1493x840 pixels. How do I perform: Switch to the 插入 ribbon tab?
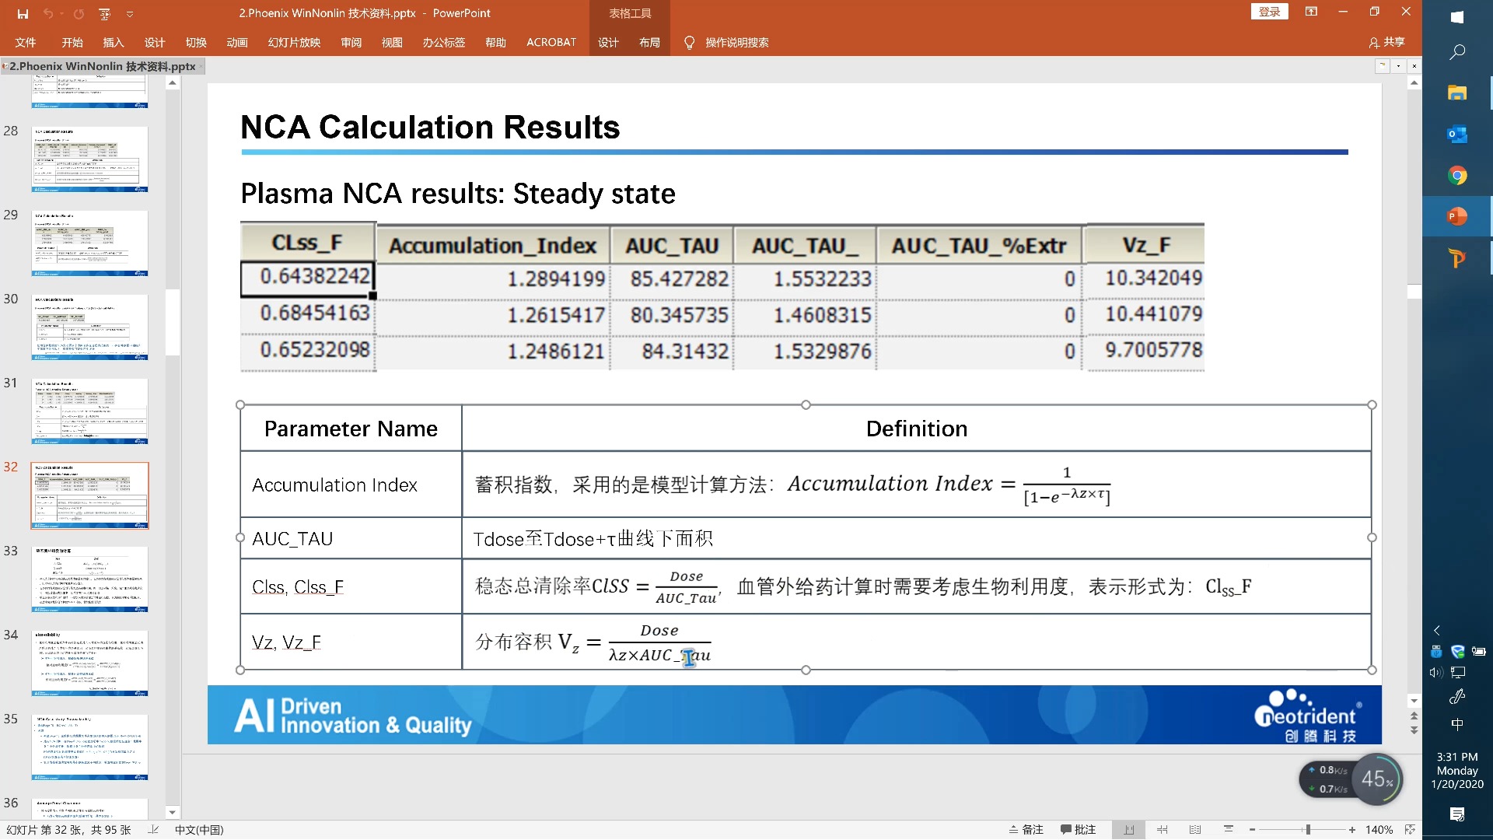114,42
